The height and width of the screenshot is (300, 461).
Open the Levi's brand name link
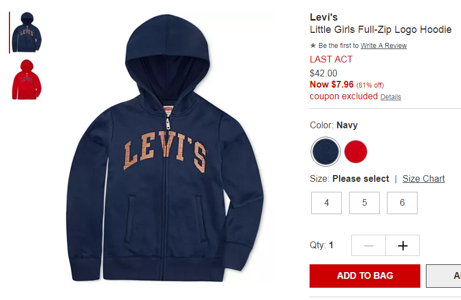click(x=323, y=17)
